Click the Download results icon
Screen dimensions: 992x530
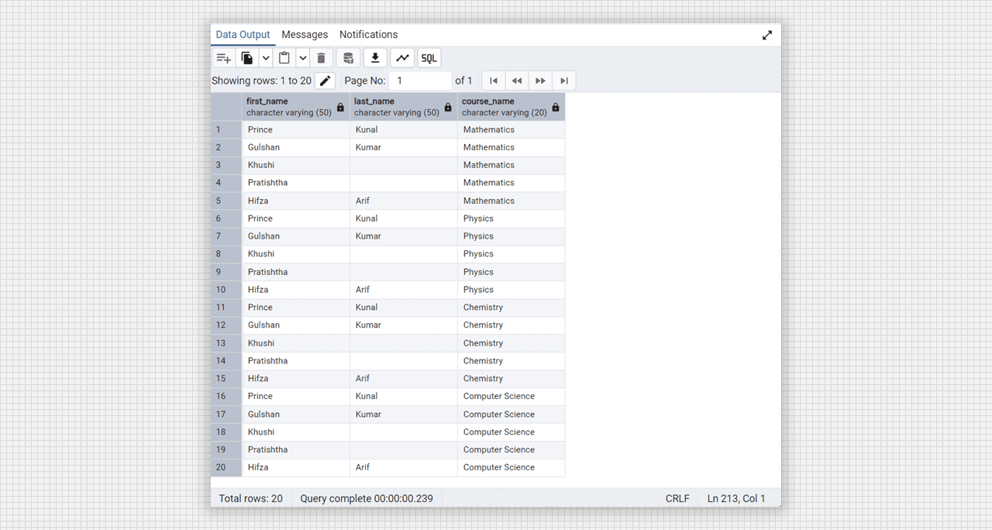pyautogui.click(x=375, y=58)
